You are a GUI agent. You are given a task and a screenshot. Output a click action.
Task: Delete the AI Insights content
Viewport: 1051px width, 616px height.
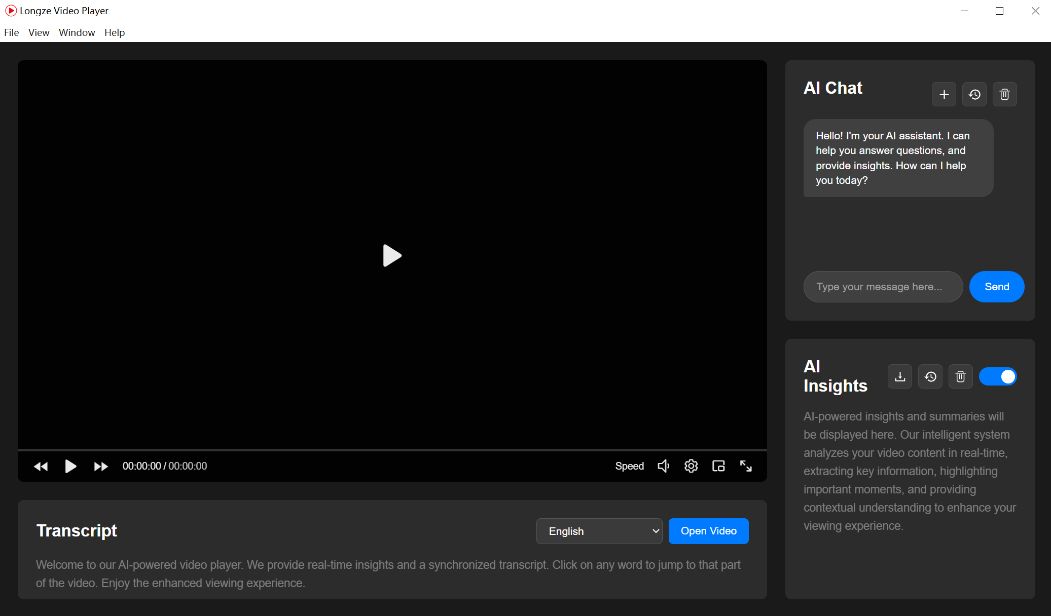960,376
